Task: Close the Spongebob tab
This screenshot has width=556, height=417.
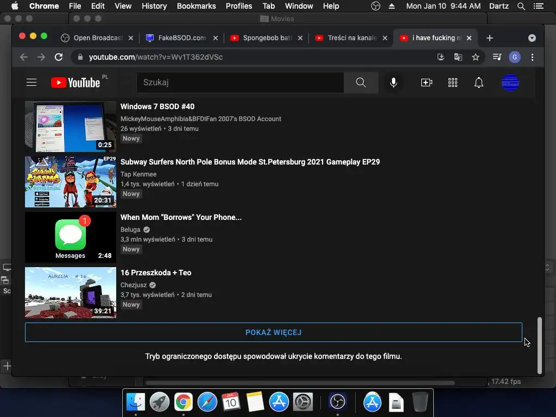Action: [x=300, y=38]
